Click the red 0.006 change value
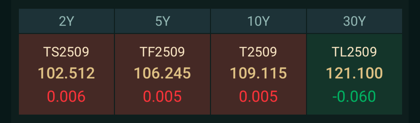This screenshot has height=123, width=420. [x=66, y=96]
